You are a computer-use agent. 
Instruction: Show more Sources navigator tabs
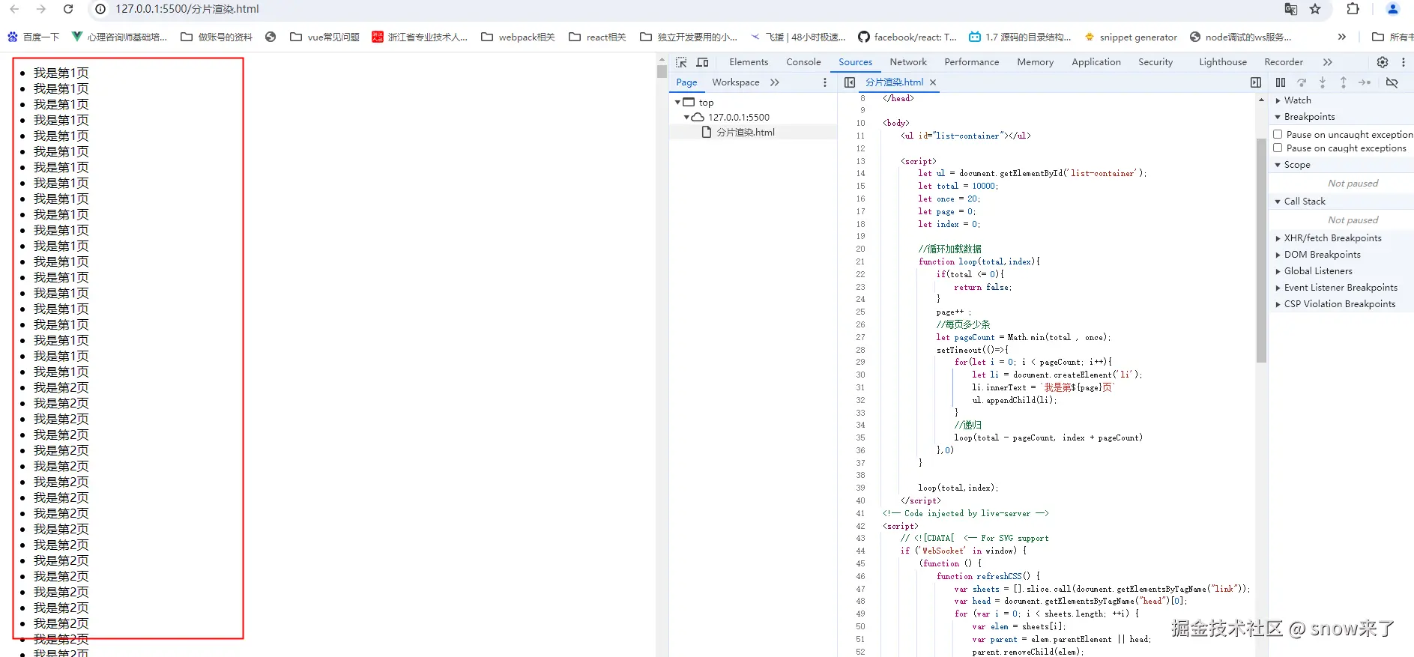[775, 82]
